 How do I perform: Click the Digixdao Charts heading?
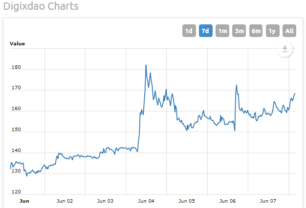pos(41,6)
